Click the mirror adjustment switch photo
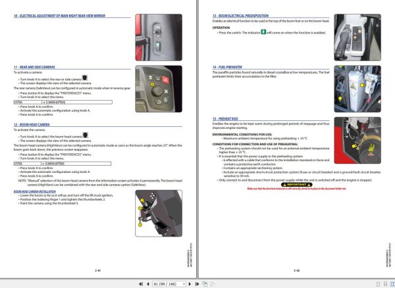The image size is (395, 288). (159, 37)
